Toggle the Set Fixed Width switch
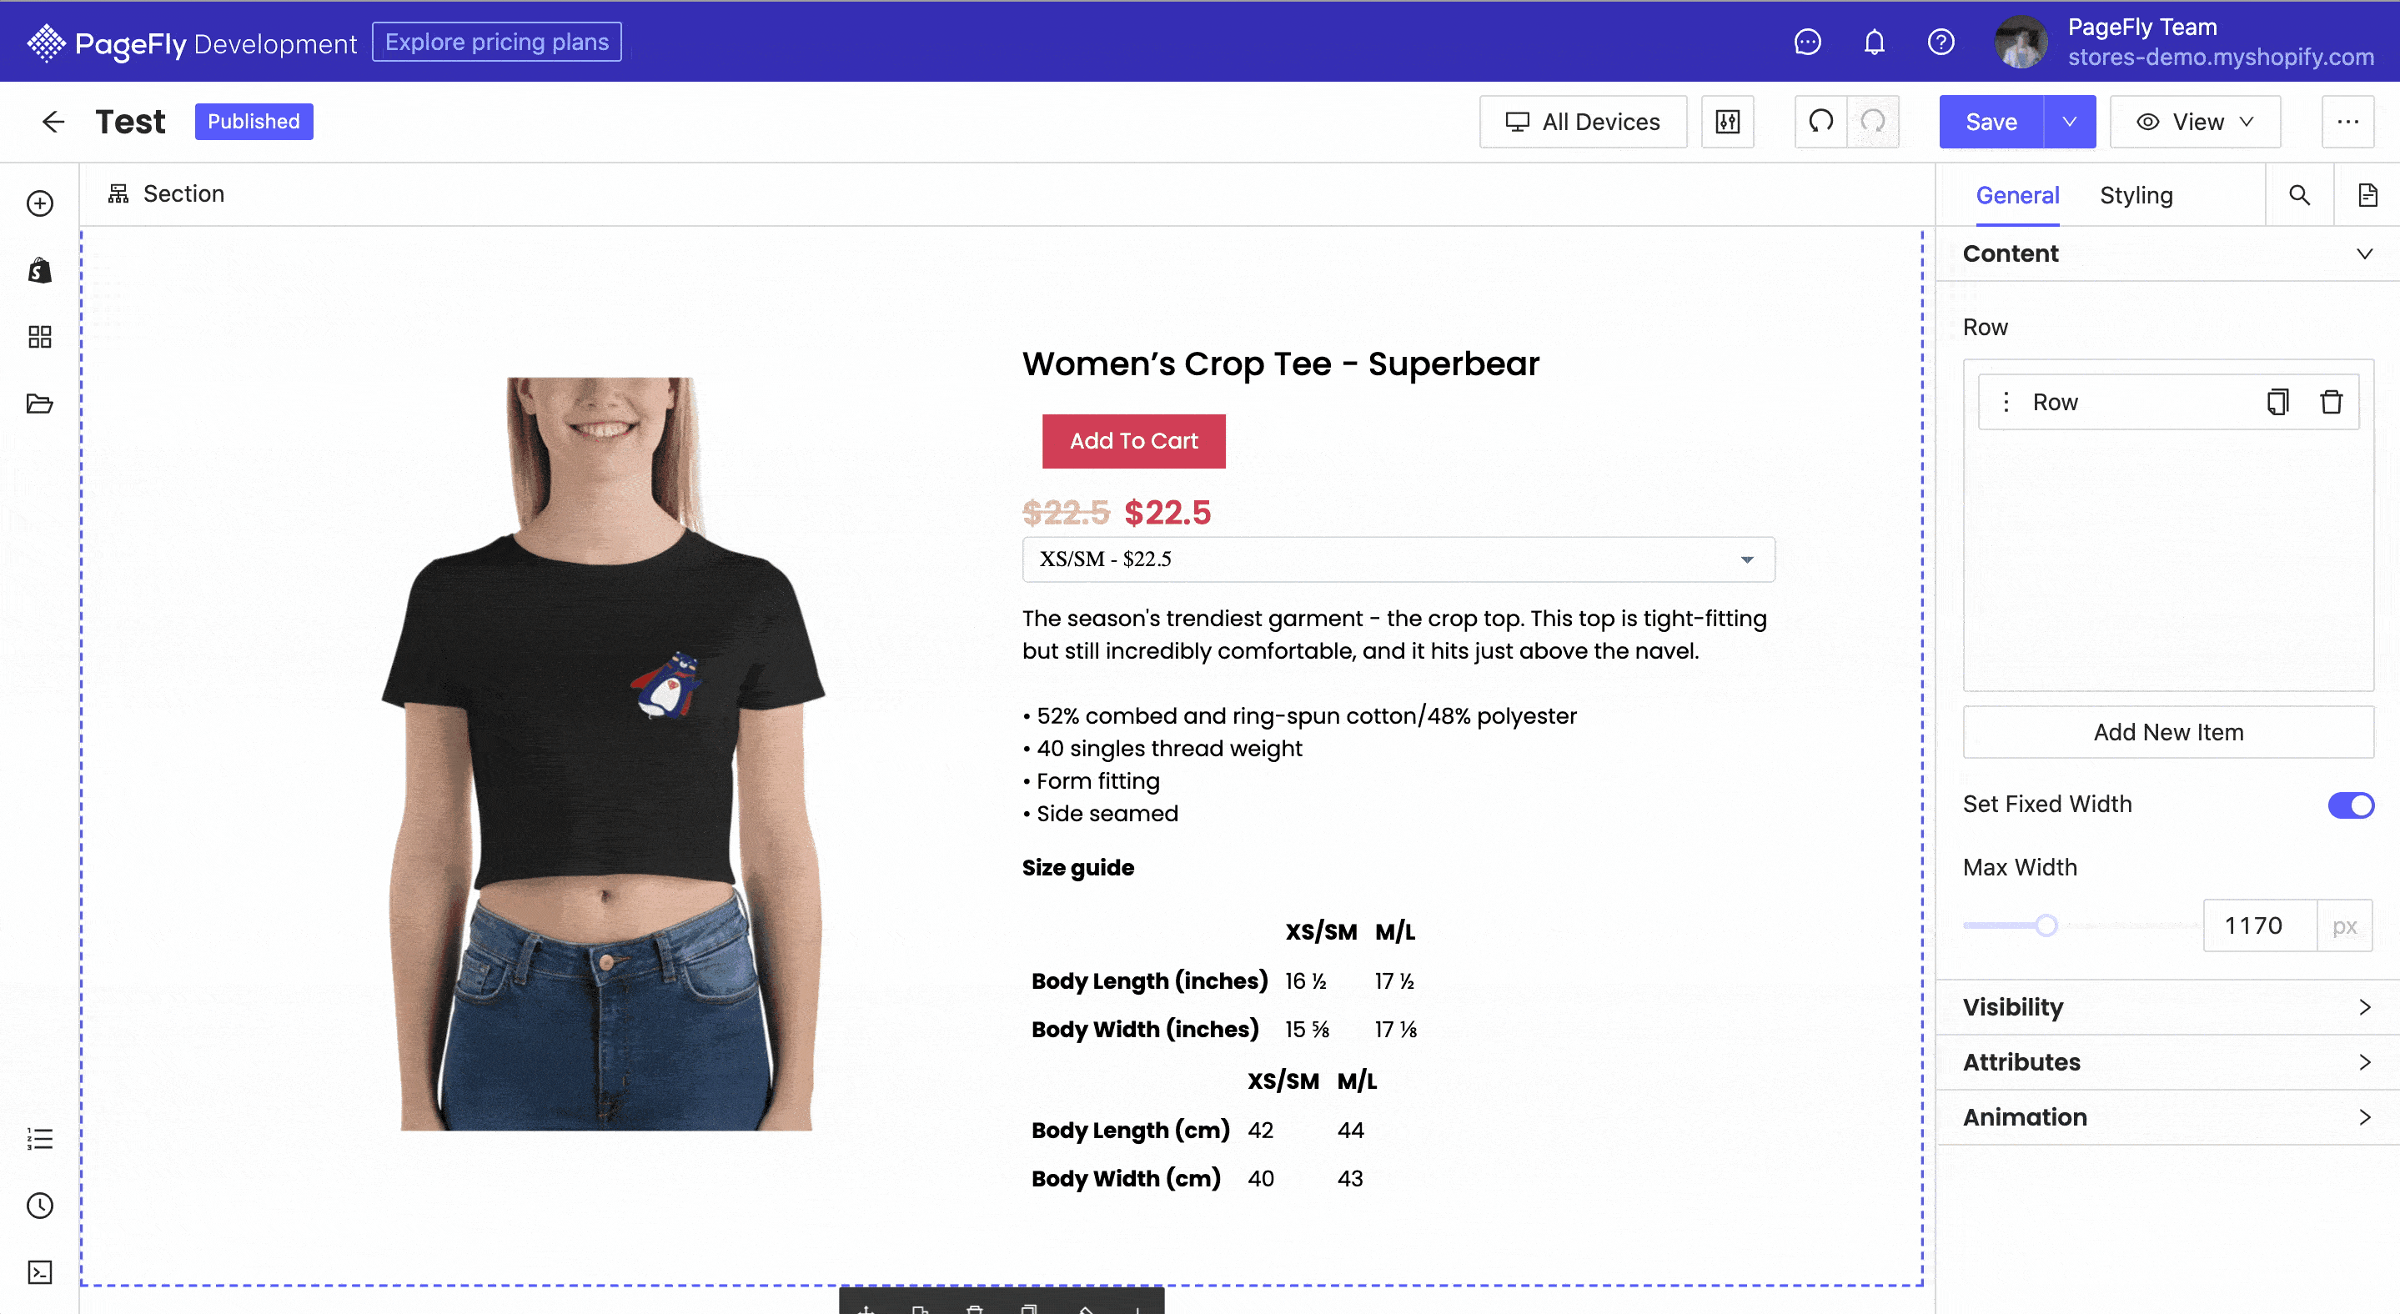 pos(2348,805)
